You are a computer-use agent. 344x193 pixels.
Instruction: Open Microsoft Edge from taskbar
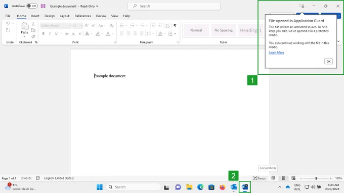pyautogui.click(x=200, y=187)
